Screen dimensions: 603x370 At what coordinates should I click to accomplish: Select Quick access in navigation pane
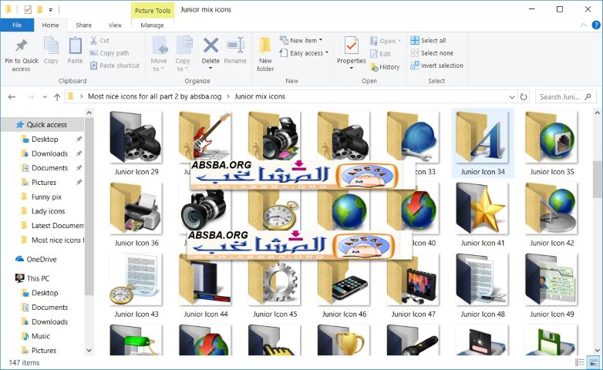[42, 125]
